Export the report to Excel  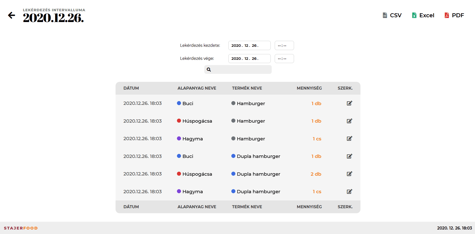tap(423, 15)
